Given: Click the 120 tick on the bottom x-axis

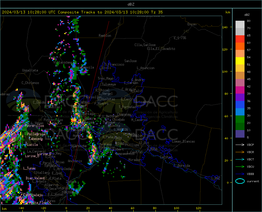Looking at the screenshot, I should 199,208.
